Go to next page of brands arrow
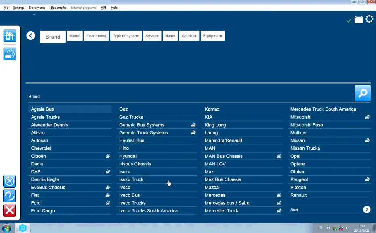This screenshot has height=233, width=376. (367, 210)
